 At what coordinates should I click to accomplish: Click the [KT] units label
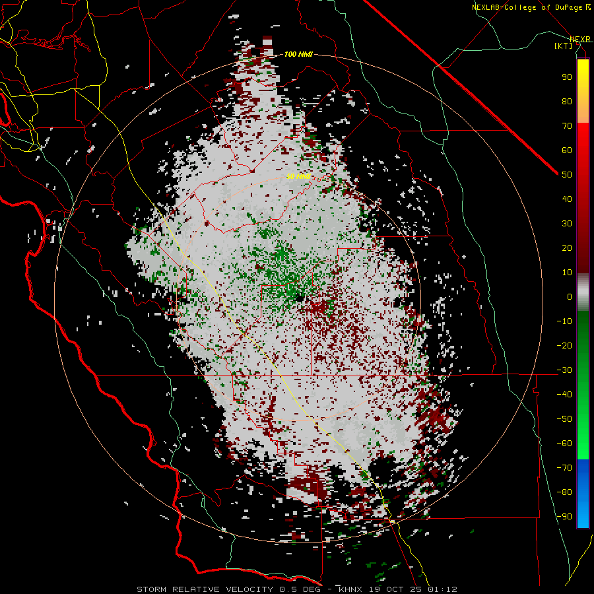click(564, 46)
